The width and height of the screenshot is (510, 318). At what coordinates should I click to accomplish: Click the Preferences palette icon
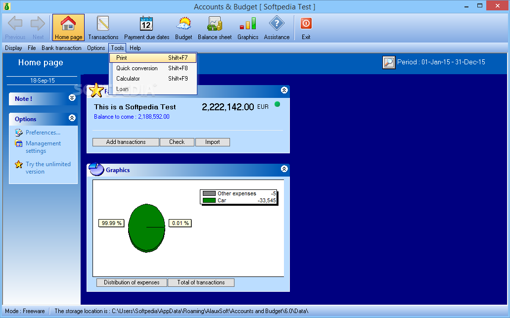[19, 133]
